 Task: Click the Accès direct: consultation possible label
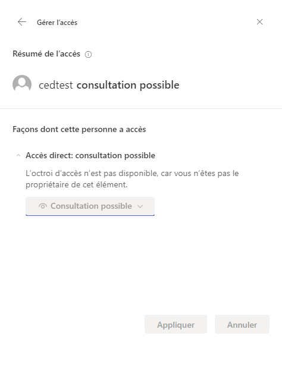pos(90,156)
